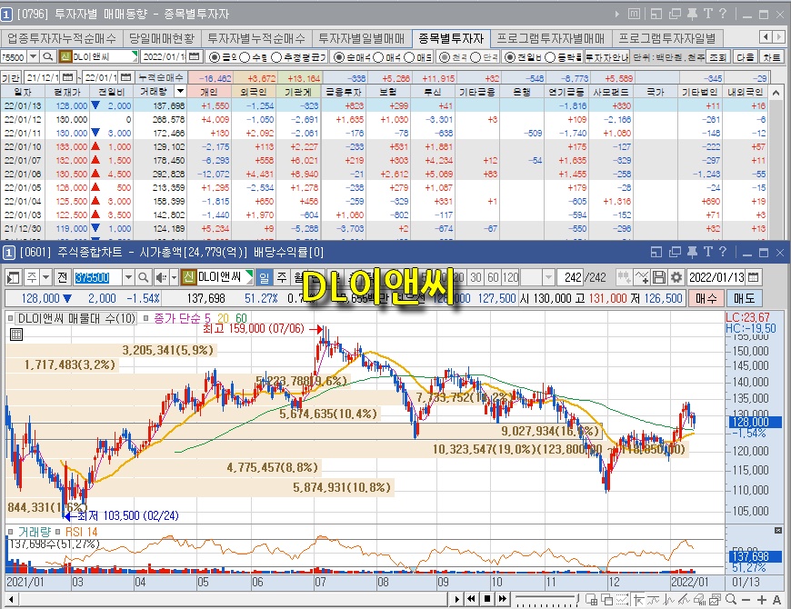The width and height of the screenshot is (791, 609).
Task: Click the T icon in top window title bar
Action: (707, 14)
